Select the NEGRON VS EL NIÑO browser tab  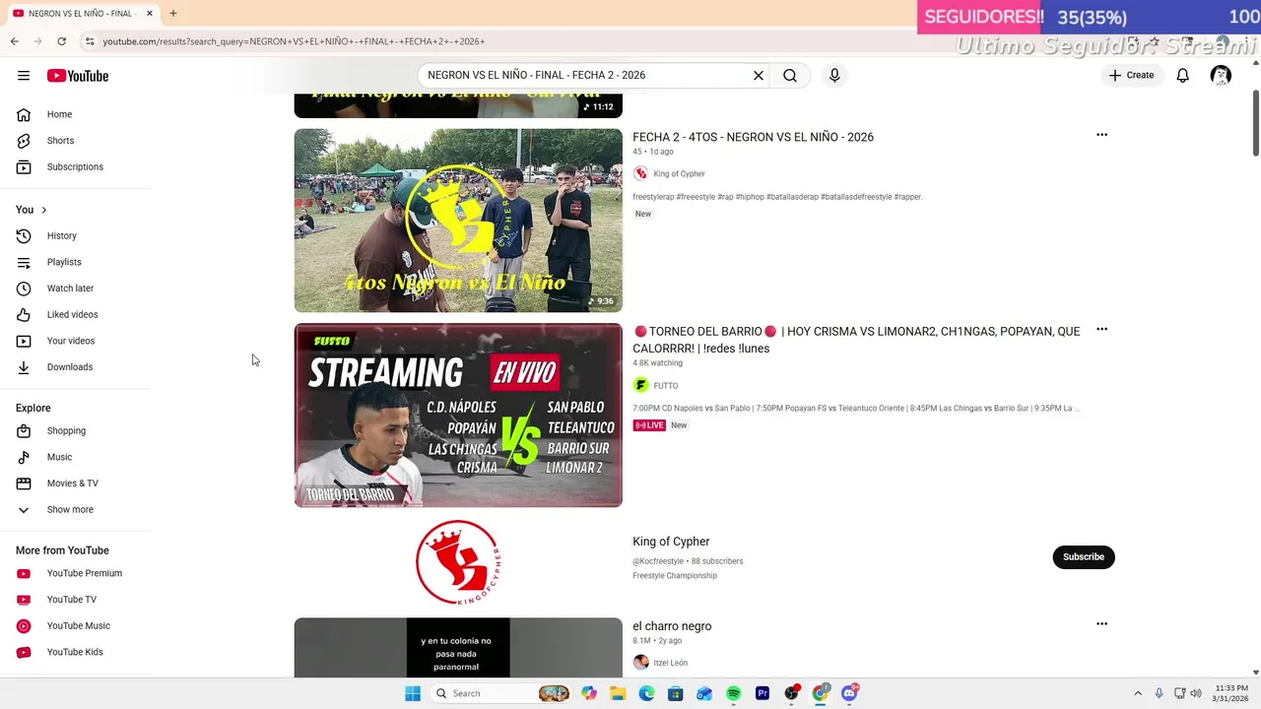click(83, 14)
